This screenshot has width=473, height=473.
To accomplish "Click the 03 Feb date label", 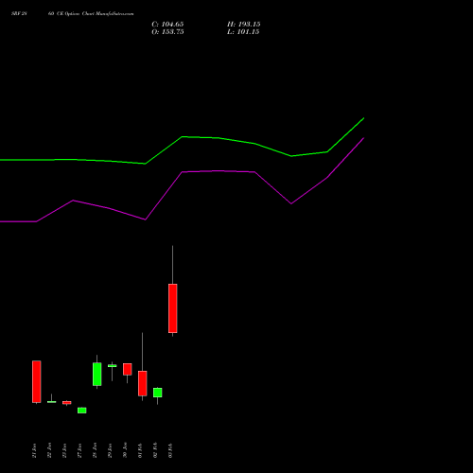I will click(x=170, y=450).
